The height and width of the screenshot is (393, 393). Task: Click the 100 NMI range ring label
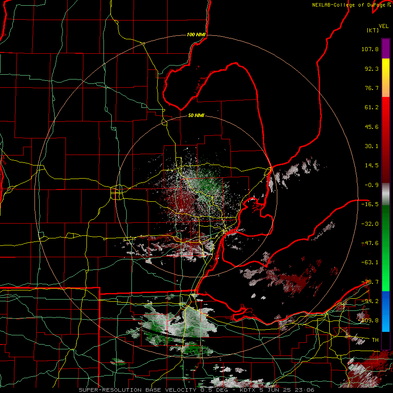click(196, 34)
